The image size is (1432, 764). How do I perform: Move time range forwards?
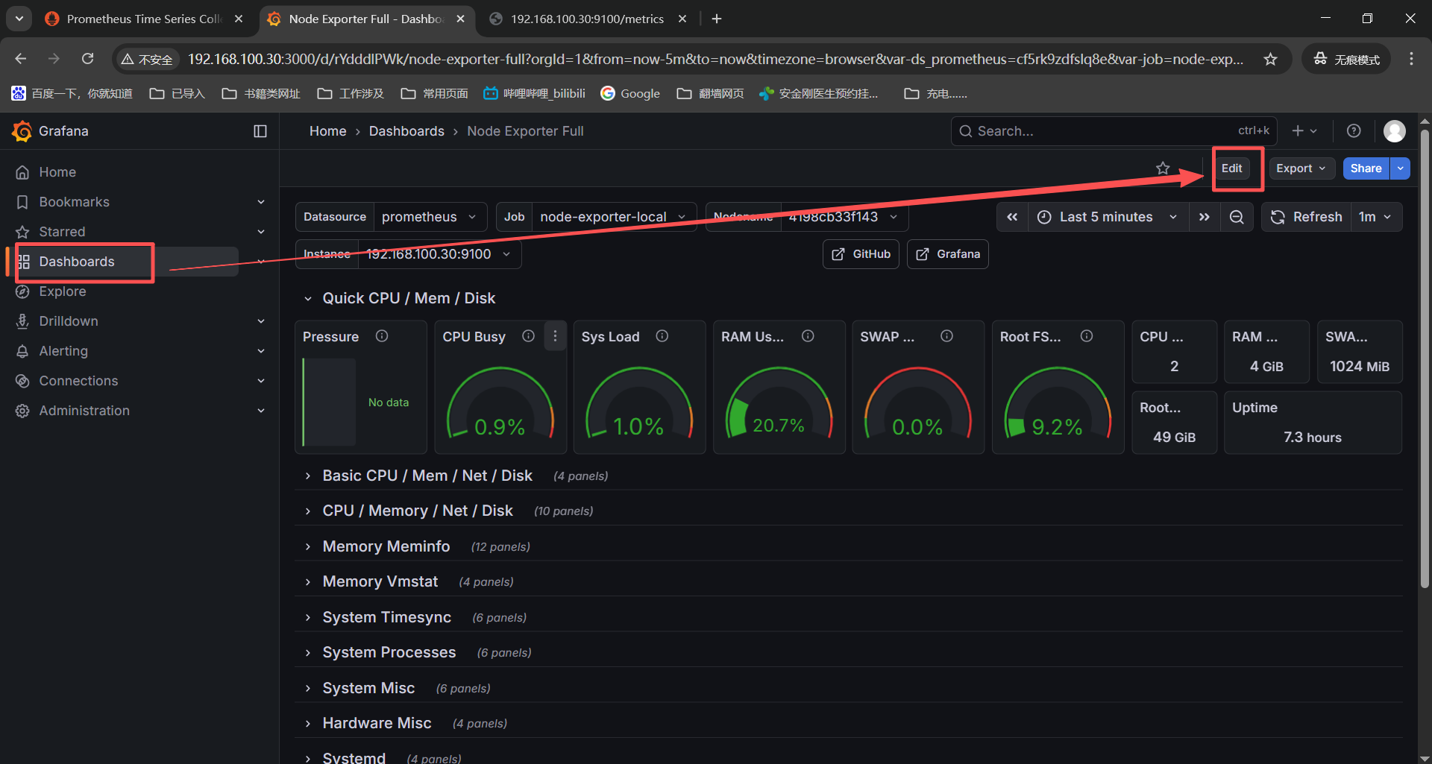pos(1204,217)
